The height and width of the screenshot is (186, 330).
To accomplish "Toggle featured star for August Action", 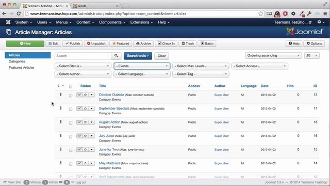I will (x=86, y=122).
